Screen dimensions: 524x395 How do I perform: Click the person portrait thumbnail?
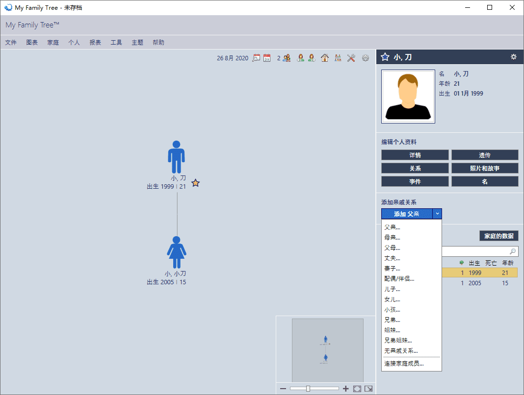point(408,96)
